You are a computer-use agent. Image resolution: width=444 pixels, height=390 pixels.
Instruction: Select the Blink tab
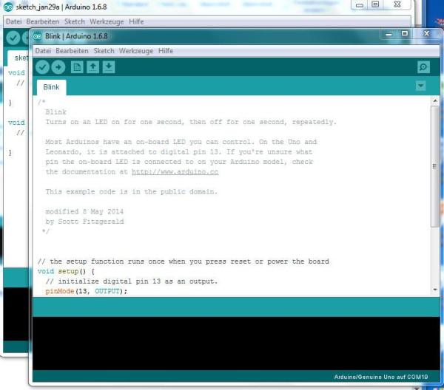[x=51, y=87]
